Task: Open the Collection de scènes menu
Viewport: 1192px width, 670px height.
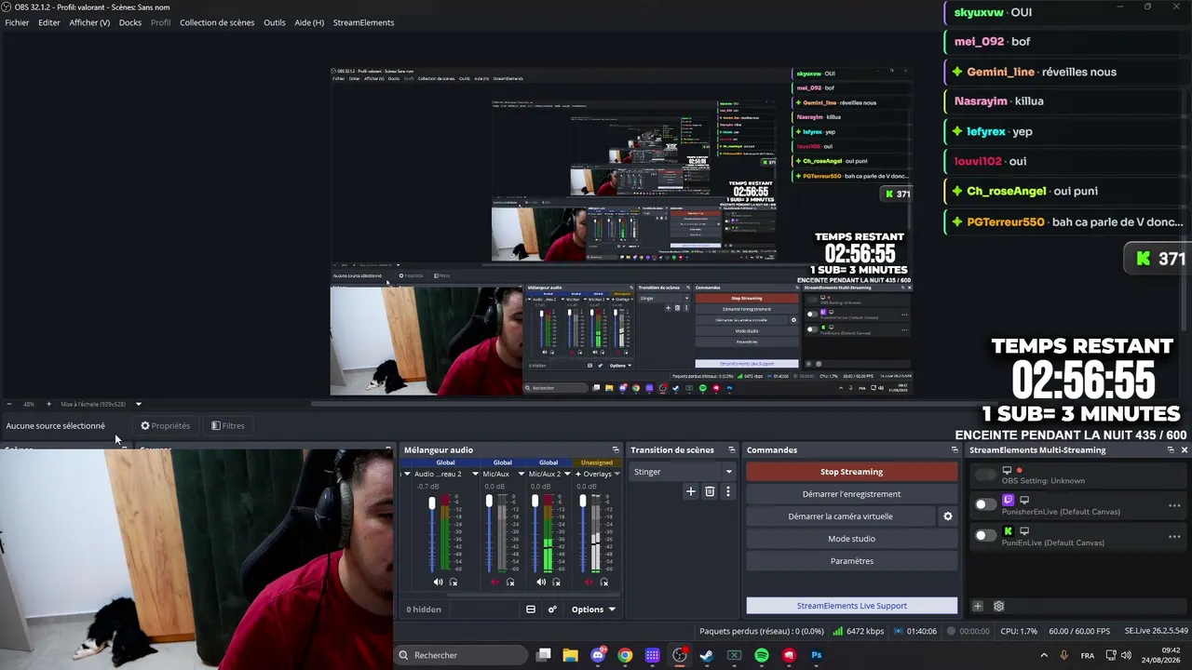Action: 217,22
